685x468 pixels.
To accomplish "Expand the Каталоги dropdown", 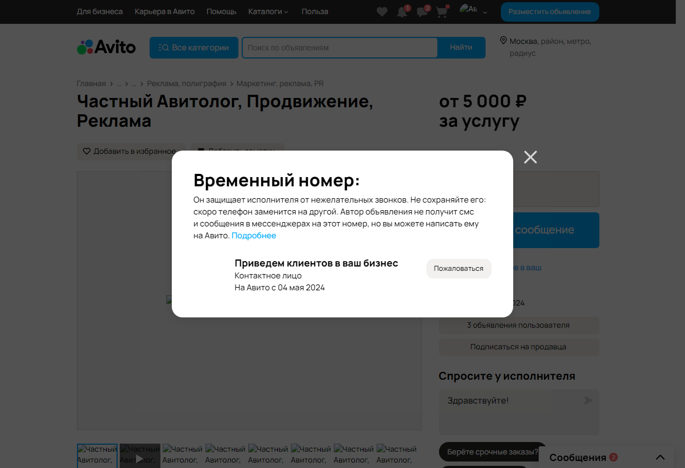I will [x=268, y=11].
